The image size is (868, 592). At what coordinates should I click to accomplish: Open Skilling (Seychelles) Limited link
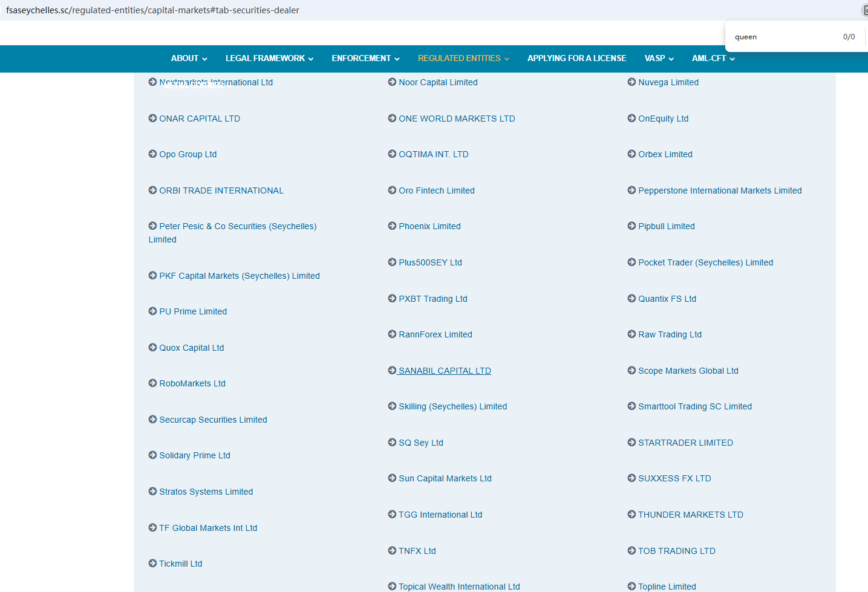click(x=453, y=406)
